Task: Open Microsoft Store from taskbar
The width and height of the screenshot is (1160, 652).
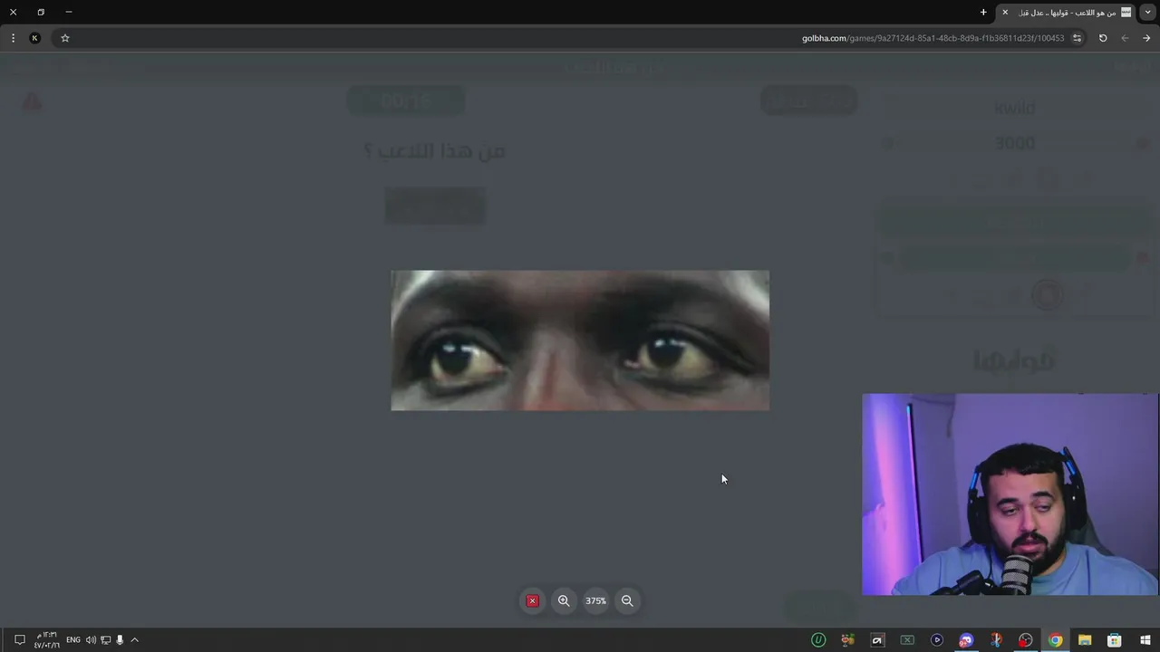Action: pos(1115,640)
